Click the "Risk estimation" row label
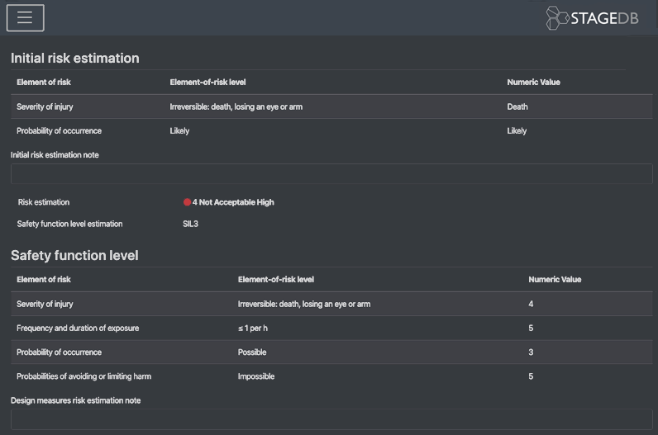The height and width of the screenshot is (435, 658). (44, 202)
